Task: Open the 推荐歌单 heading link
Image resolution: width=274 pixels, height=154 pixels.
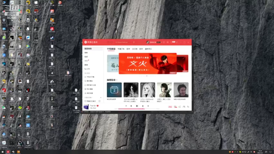Action: click(x=112, y=80)
